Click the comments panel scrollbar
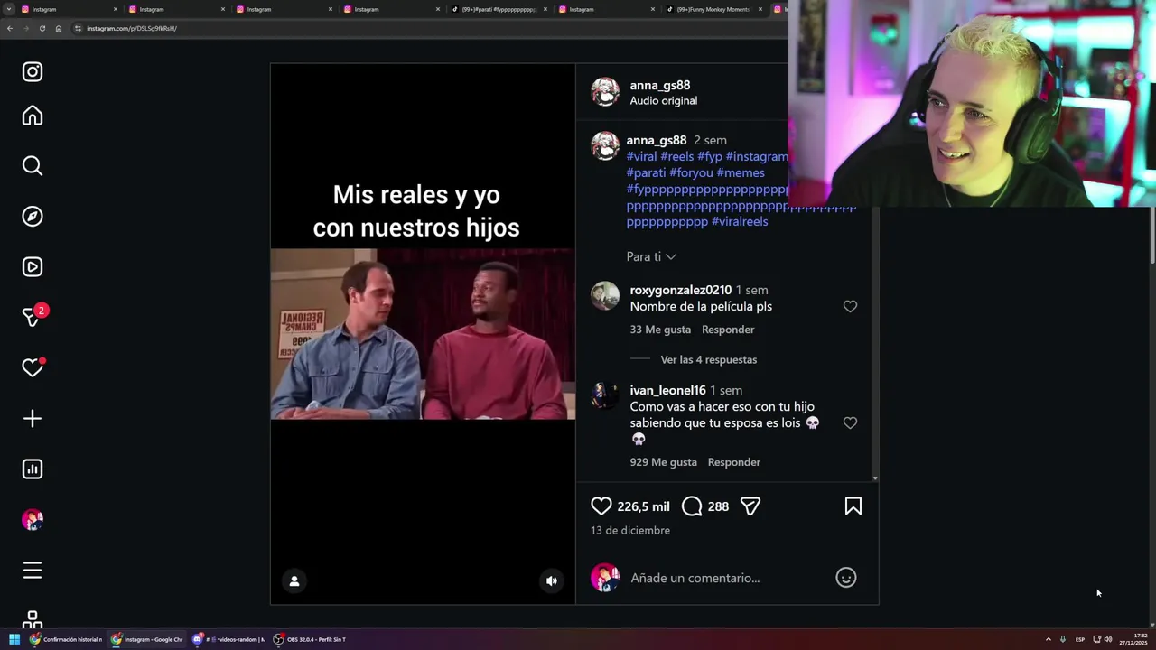 click(x=874, y=343)
